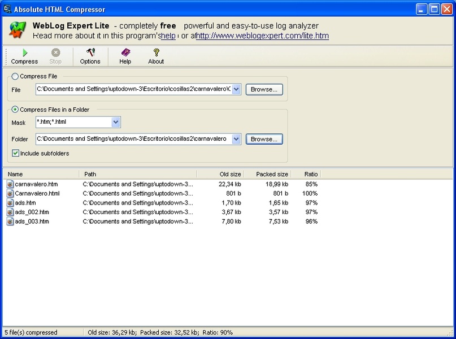Select the carnavalero.htm file name
The height and width of the screenshot is (339, 456).
coord(36,184)
